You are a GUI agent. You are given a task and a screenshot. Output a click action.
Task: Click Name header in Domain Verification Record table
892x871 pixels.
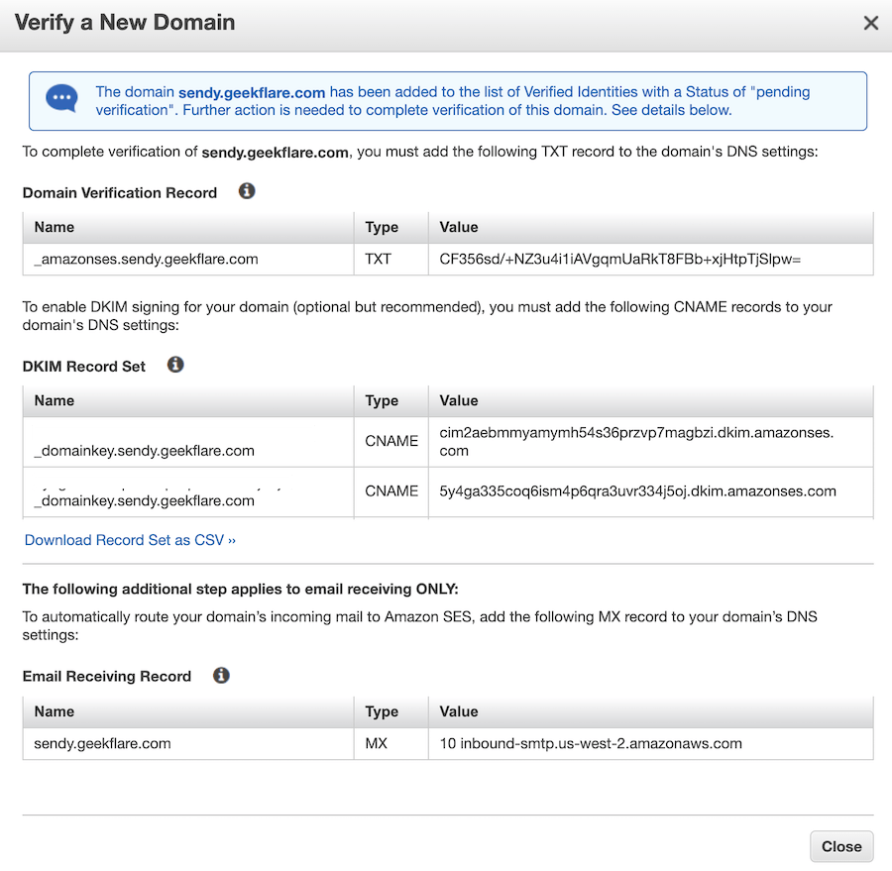coord(55,227)
